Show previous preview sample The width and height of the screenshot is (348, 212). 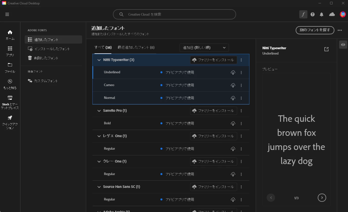tap(271, 198)
